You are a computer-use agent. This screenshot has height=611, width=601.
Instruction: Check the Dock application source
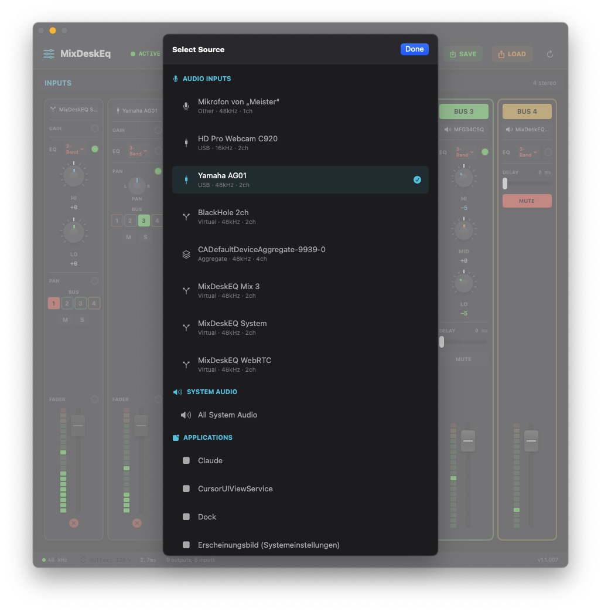pyautogui.click(x=186, y=517)
